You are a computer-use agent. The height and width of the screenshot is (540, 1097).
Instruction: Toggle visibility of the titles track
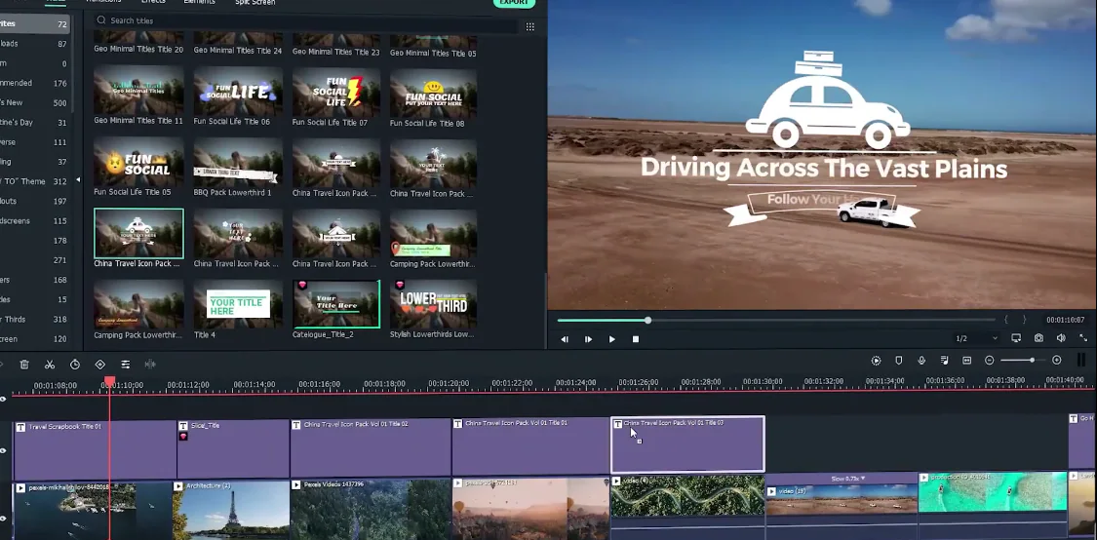pyautogui.click(x=3, y=450)
